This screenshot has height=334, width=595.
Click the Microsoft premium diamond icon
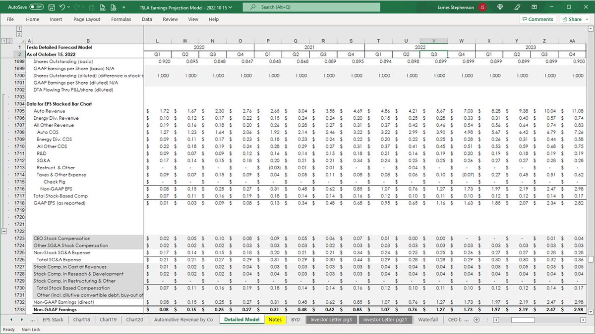click(x=500, y=7)
